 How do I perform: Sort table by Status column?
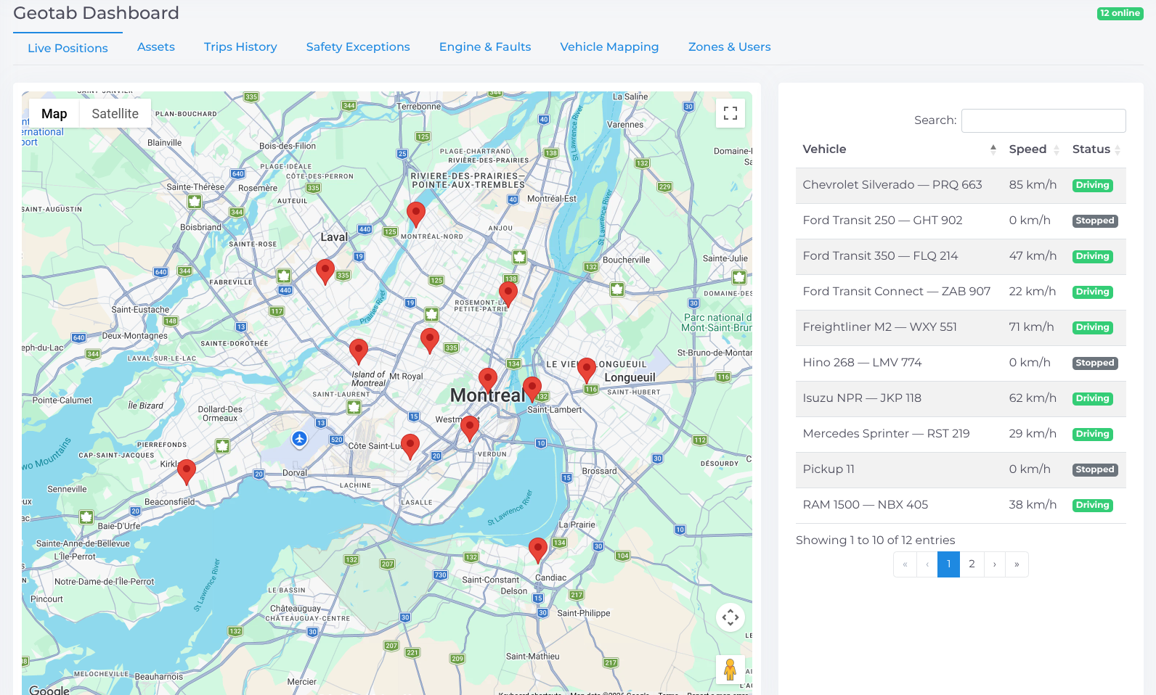1096,149
